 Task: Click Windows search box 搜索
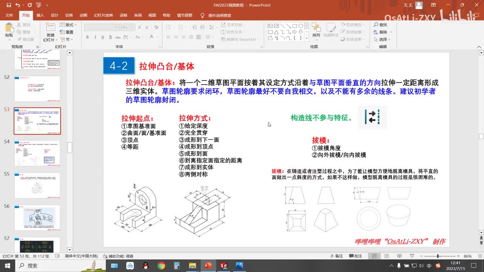click(x=61, y=266)
